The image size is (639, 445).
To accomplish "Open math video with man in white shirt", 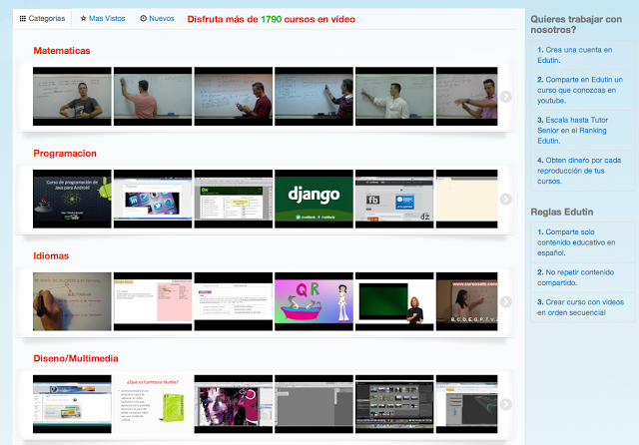I will 395,97.
